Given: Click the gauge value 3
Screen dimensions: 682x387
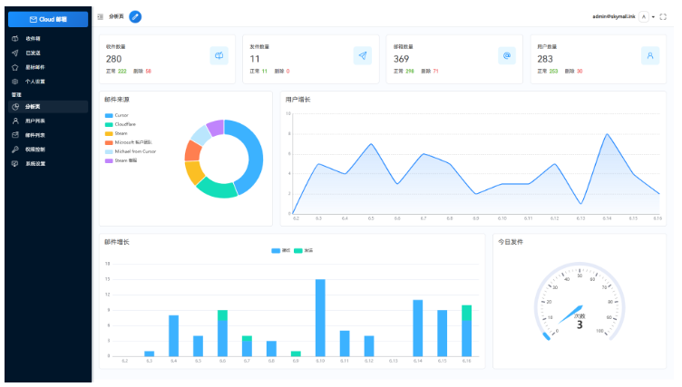Looking at the screenshot, I should [x=580, y=324].
